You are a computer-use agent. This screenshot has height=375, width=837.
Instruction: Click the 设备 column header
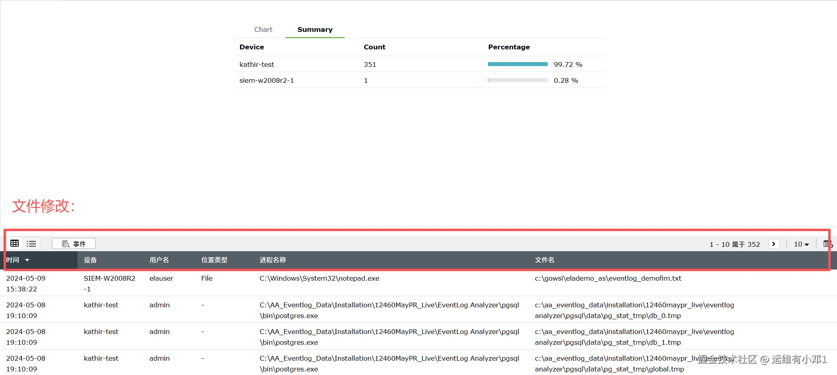[x=90, y=260]
